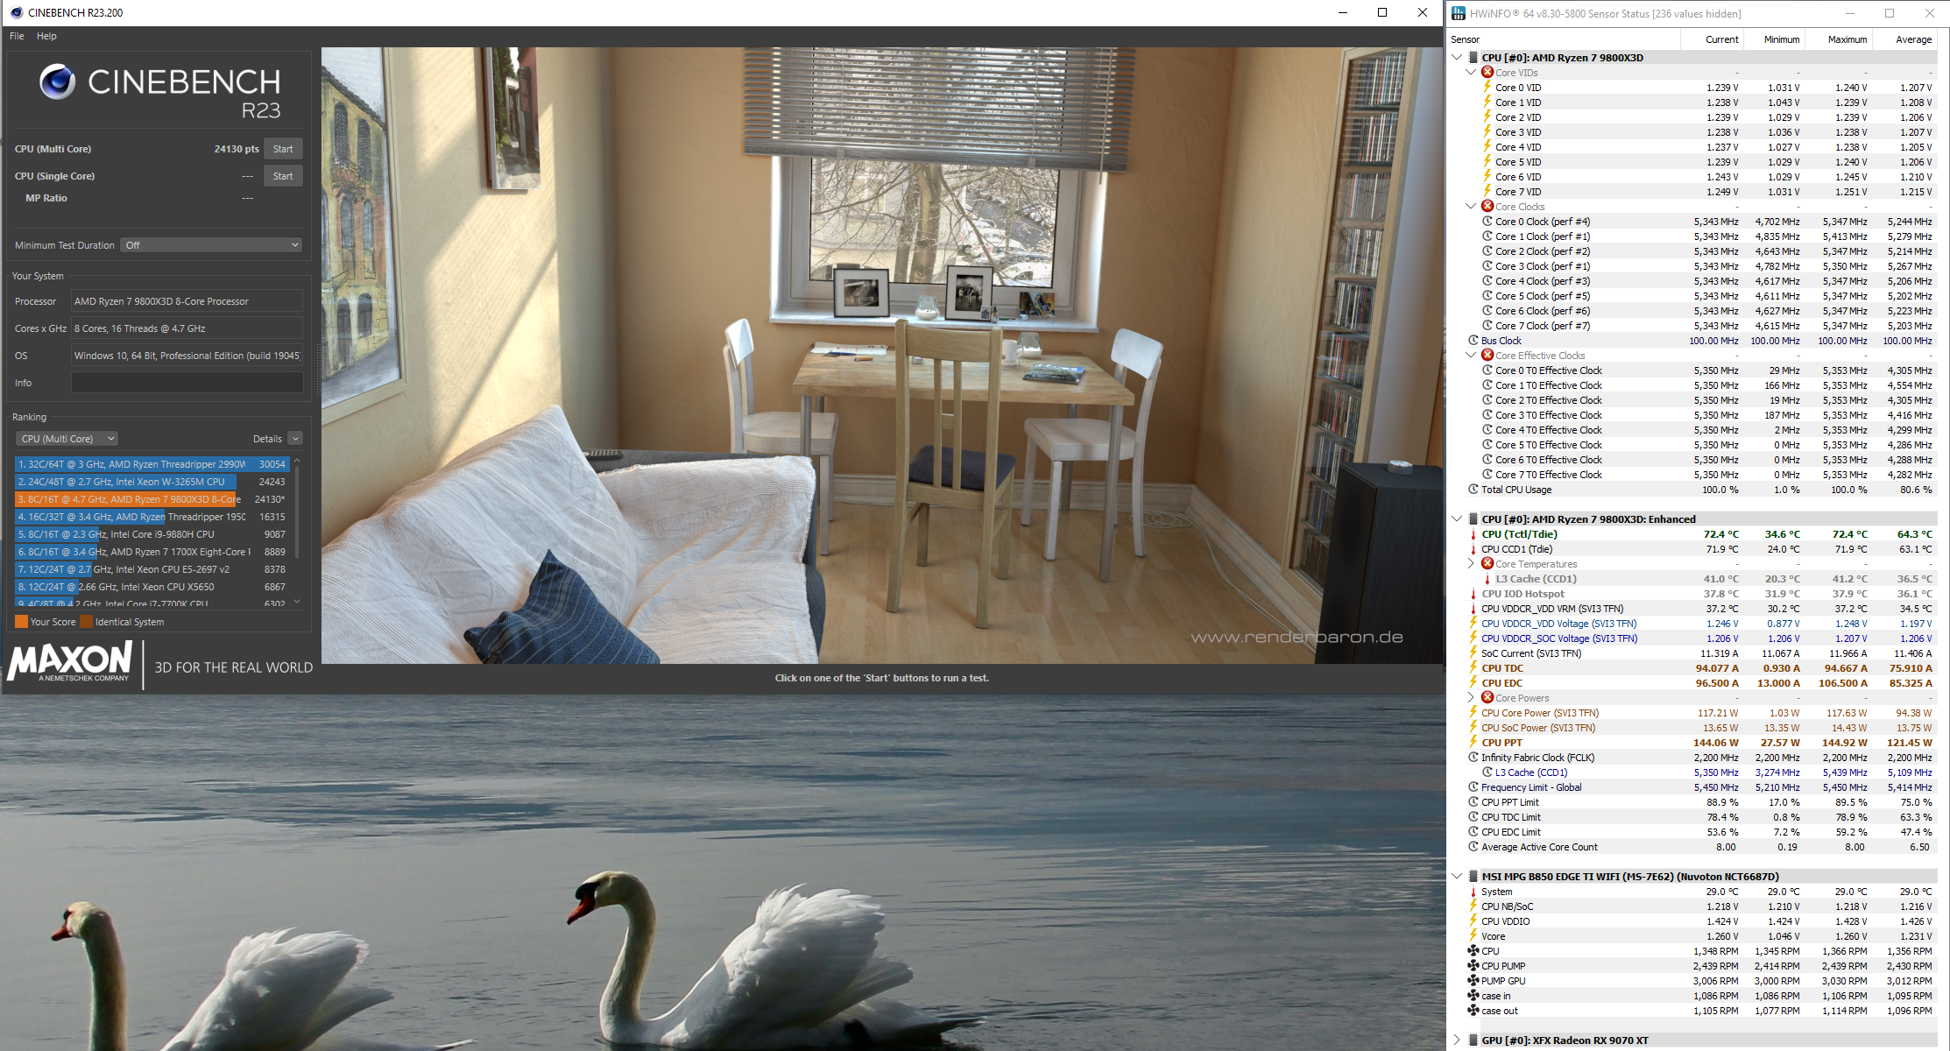Start the CPU Multi Core test

pyautogui.click(x=283, y=149)
